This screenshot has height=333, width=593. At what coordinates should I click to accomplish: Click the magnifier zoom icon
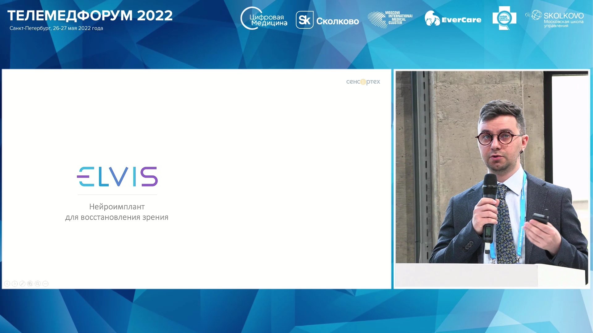[38, 284]
